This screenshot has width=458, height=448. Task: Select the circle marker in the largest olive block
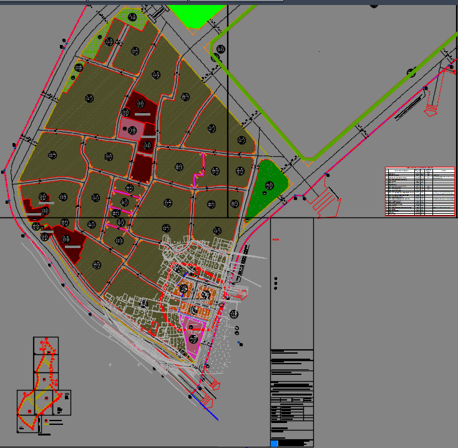(x=89, y=98)
